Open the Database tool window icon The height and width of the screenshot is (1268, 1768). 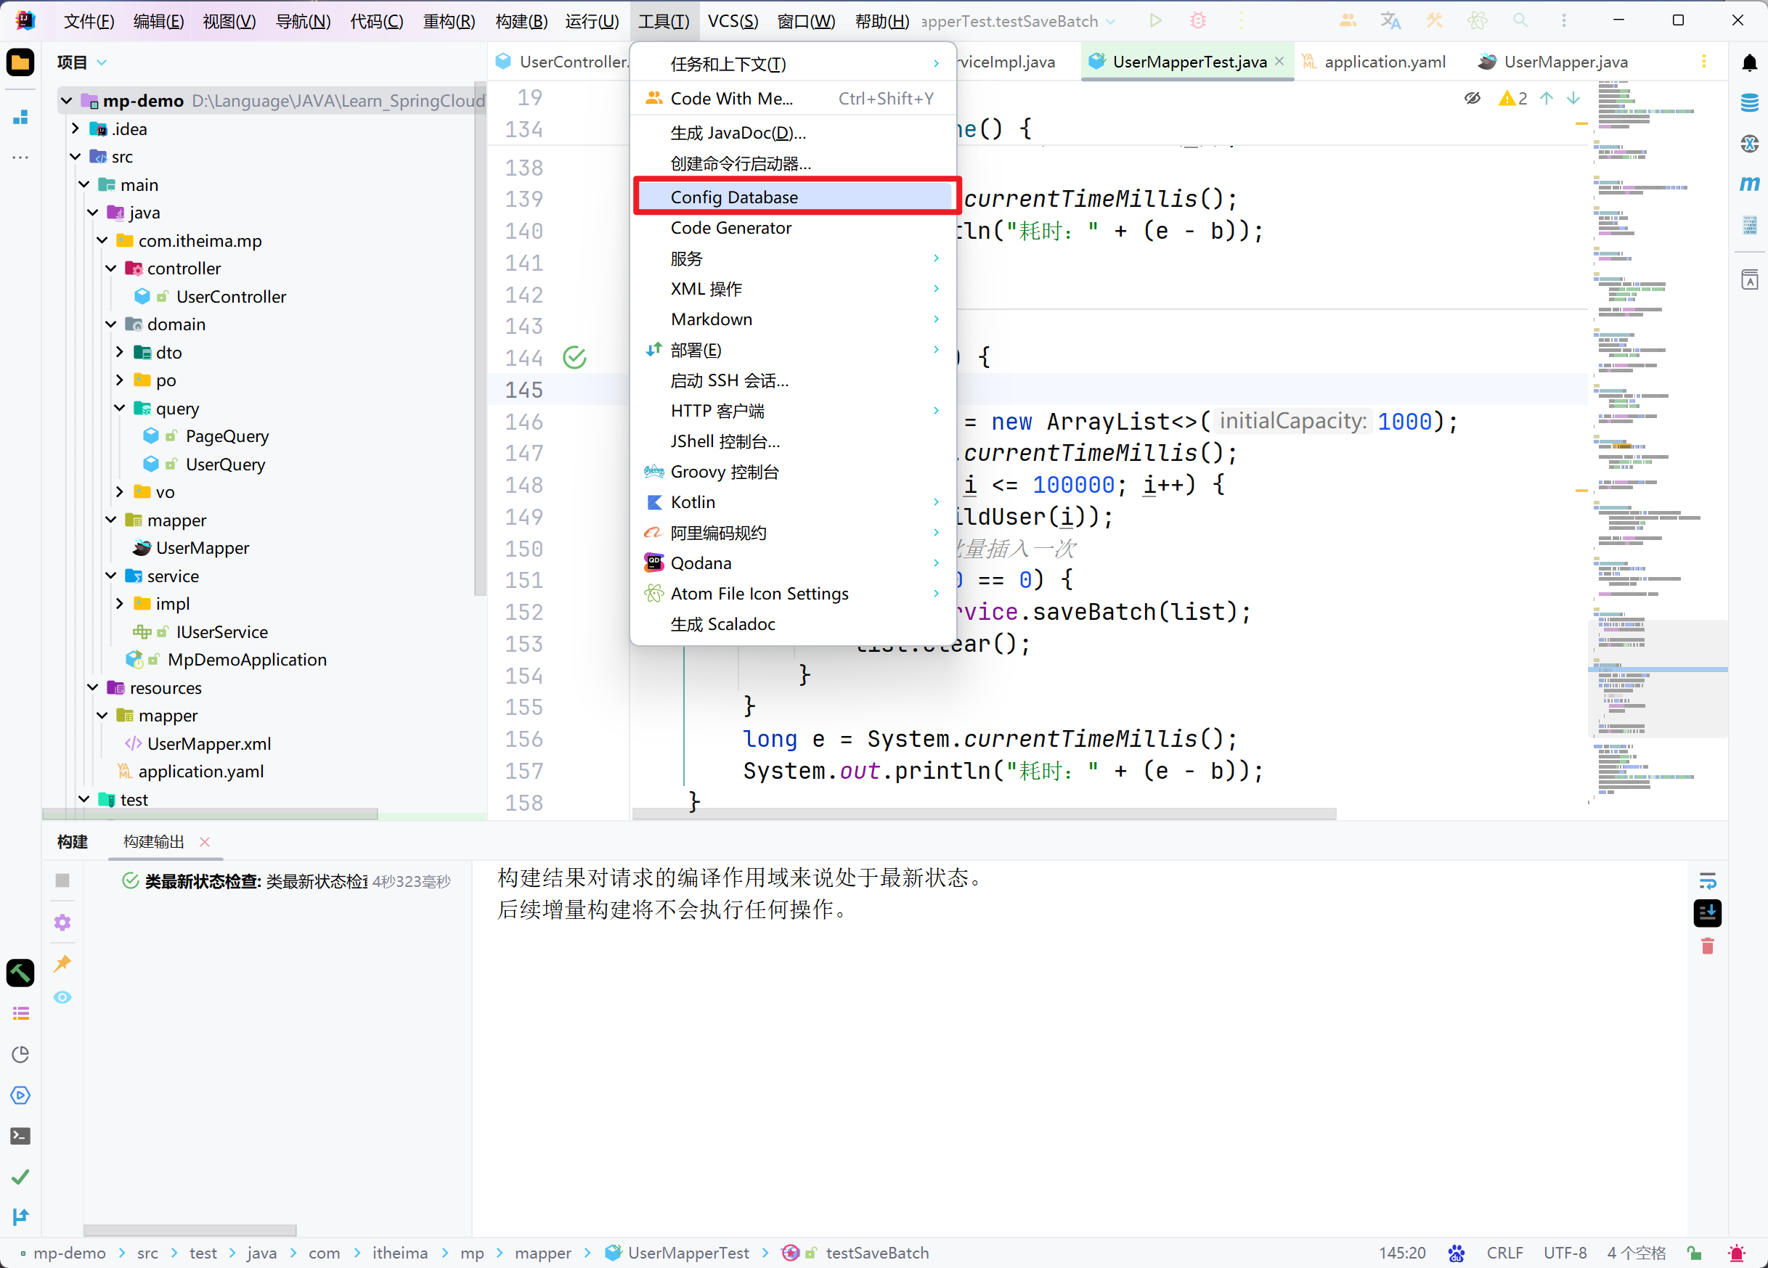(x=1749, y=102)
